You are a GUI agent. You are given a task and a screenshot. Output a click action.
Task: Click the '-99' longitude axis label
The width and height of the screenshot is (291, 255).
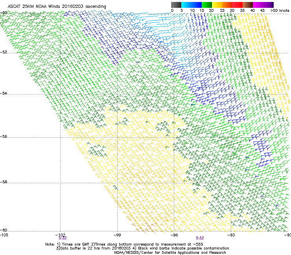pos(117,235)
